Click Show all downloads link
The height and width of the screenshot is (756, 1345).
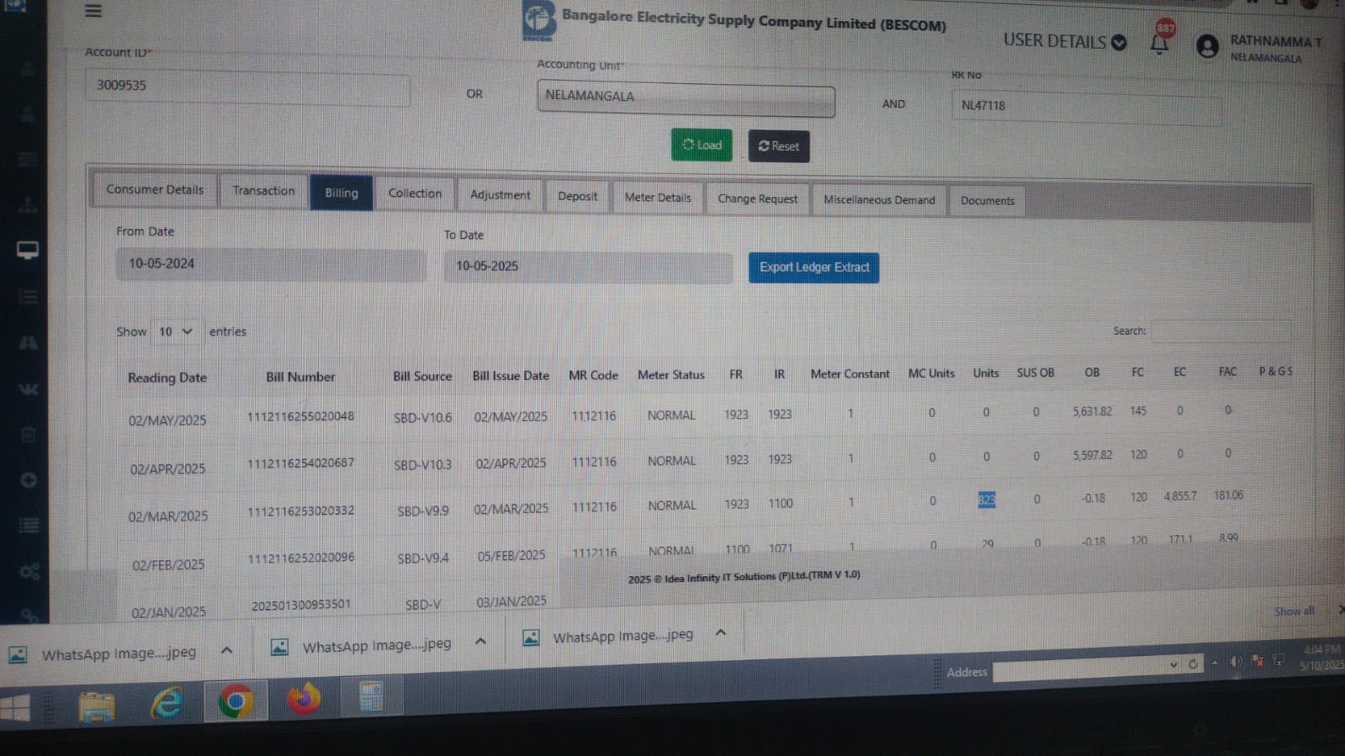[1294, 611]
